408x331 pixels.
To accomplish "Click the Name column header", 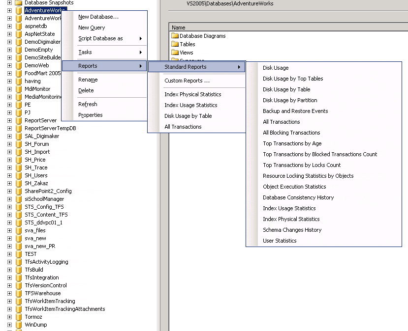I will pos(288,28).
